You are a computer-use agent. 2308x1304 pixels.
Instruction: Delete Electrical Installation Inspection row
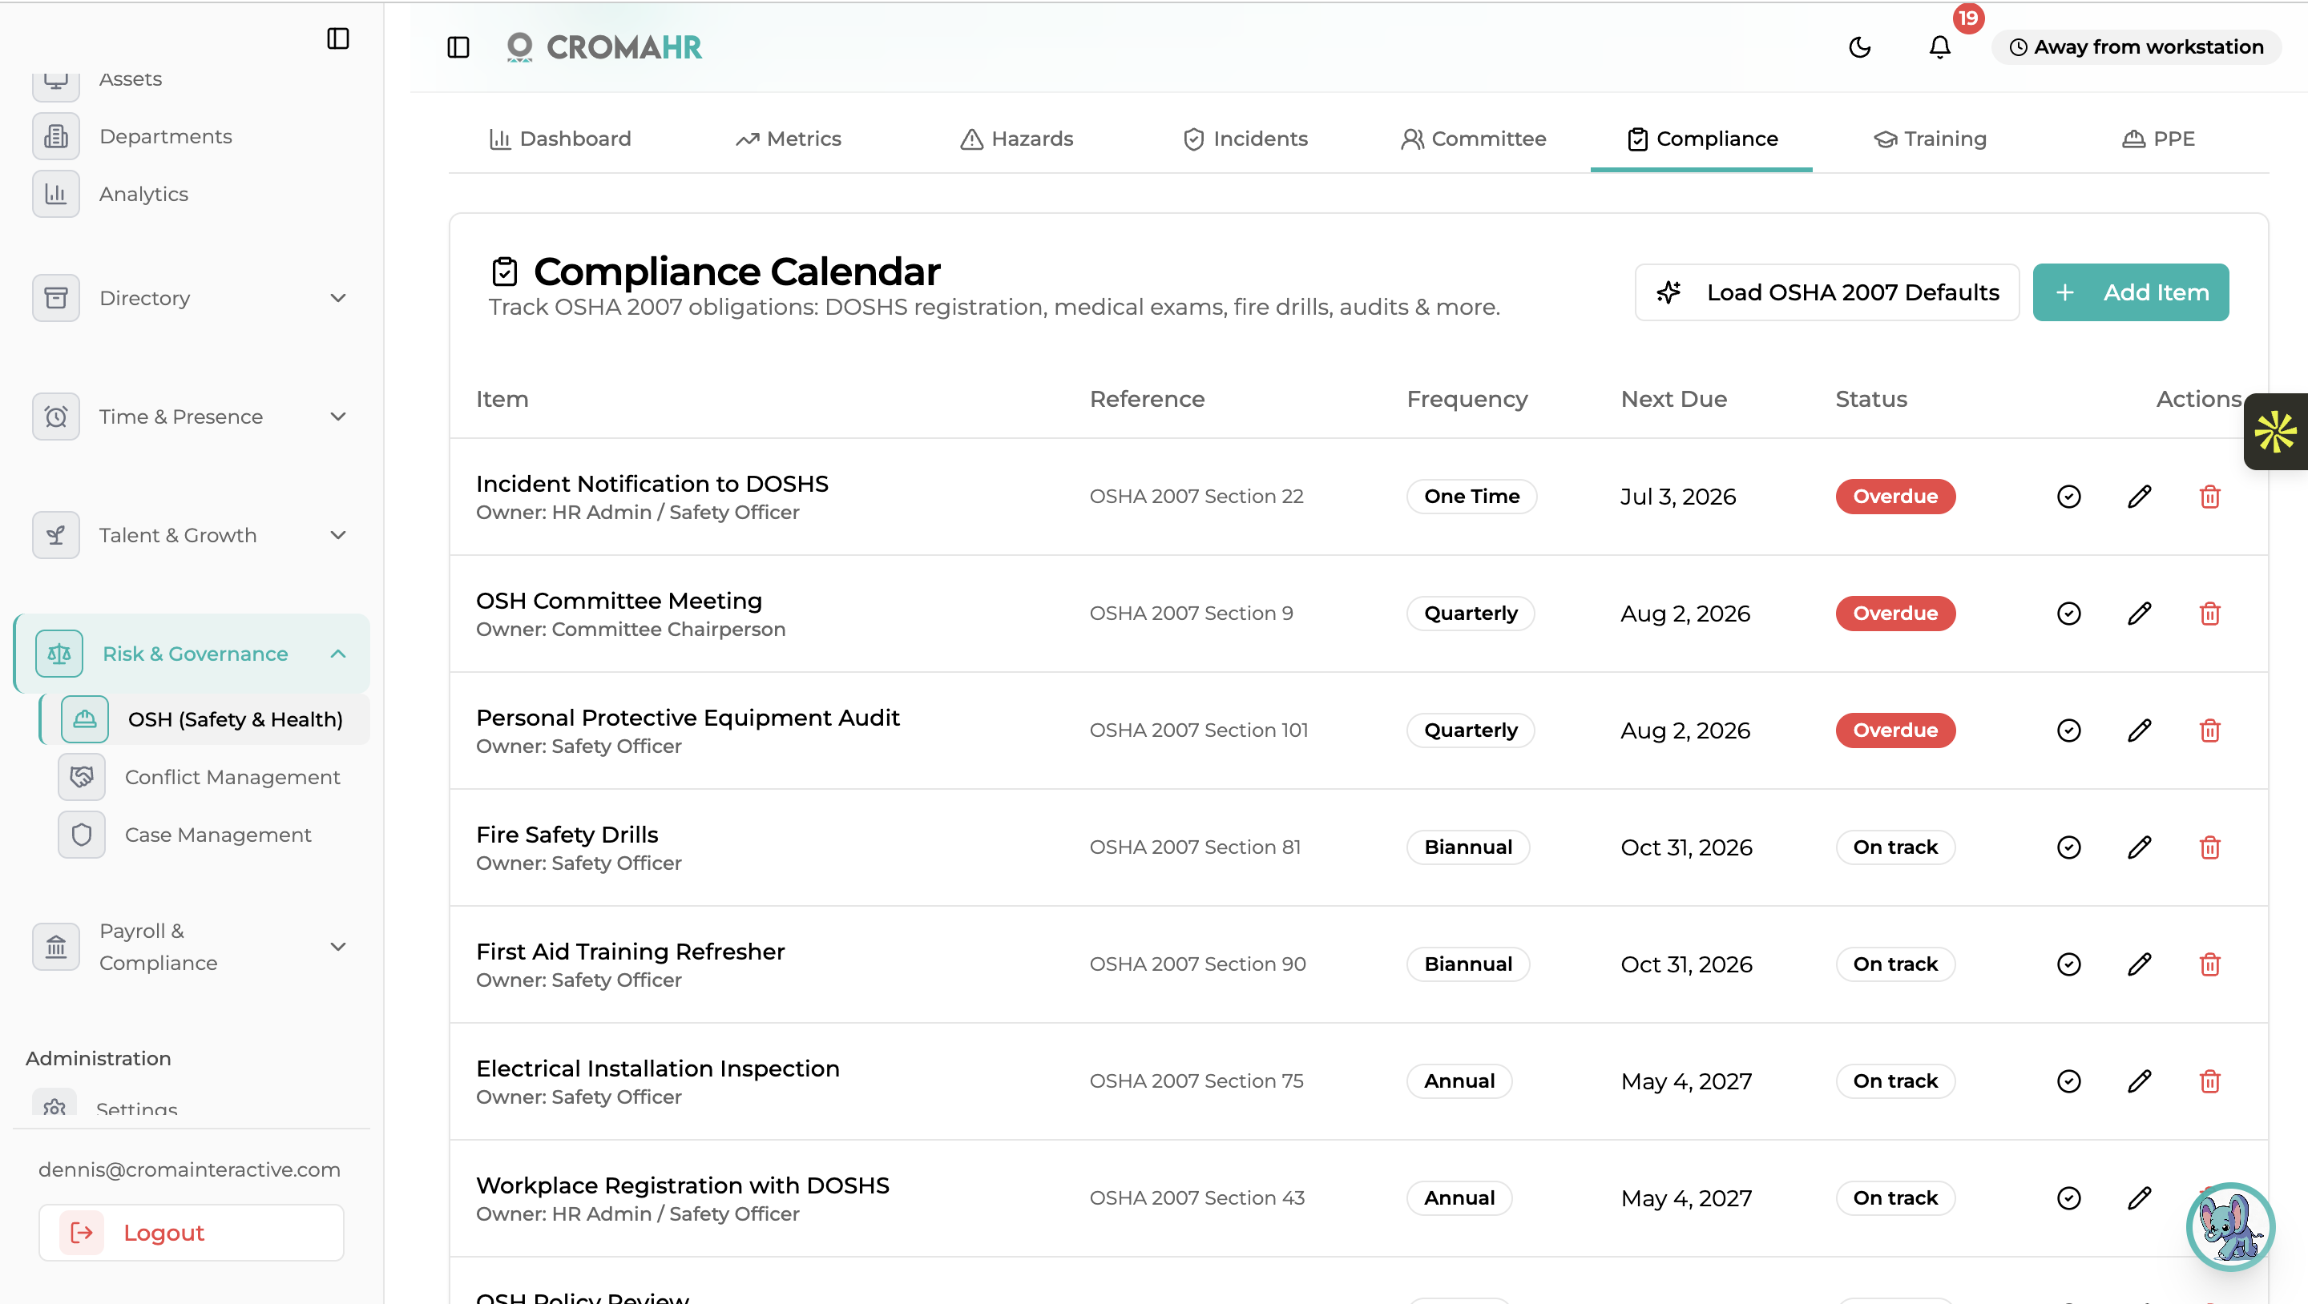pos(2210,1081)
